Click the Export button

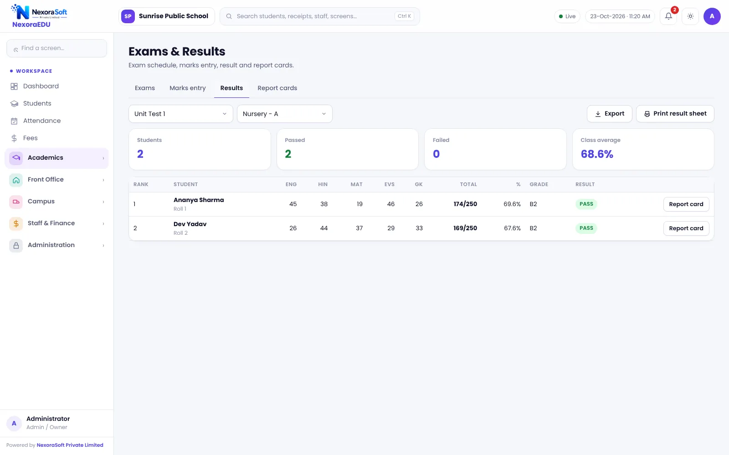pos(610,114)
